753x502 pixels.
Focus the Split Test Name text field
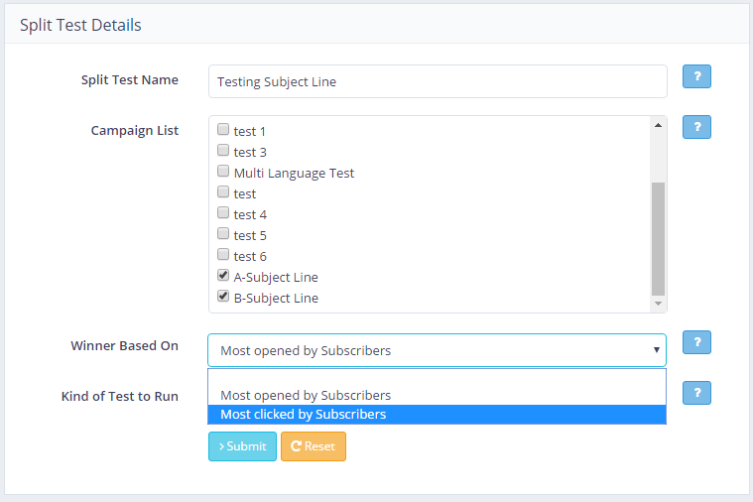(437, 82)
